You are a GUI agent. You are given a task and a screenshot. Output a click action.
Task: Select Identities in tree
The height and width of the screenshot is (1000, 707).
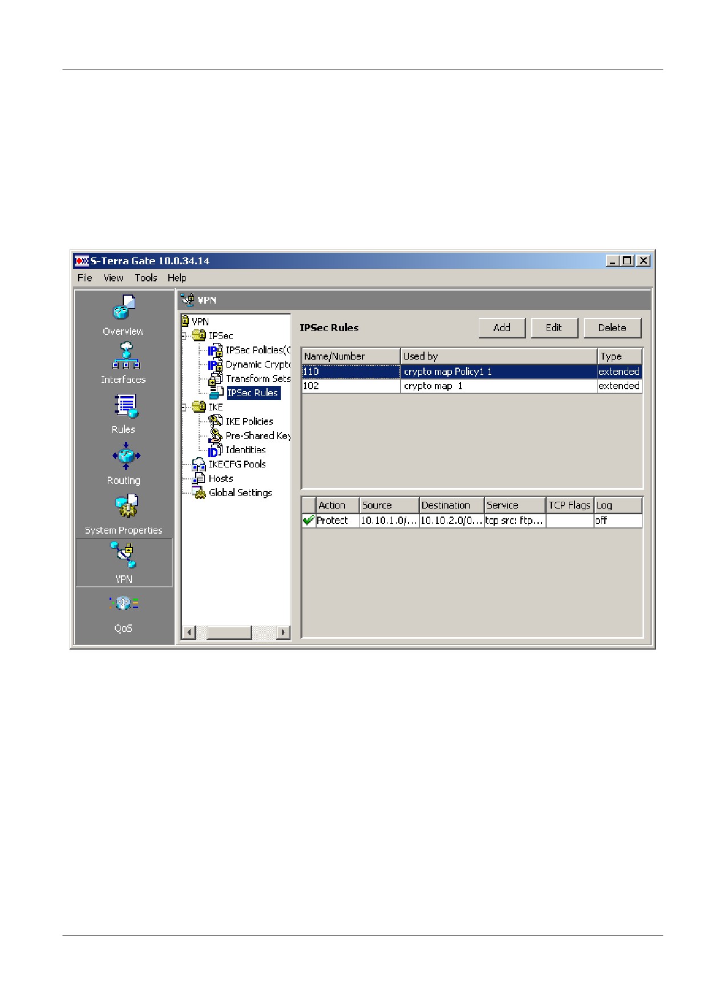coord(246,450)
